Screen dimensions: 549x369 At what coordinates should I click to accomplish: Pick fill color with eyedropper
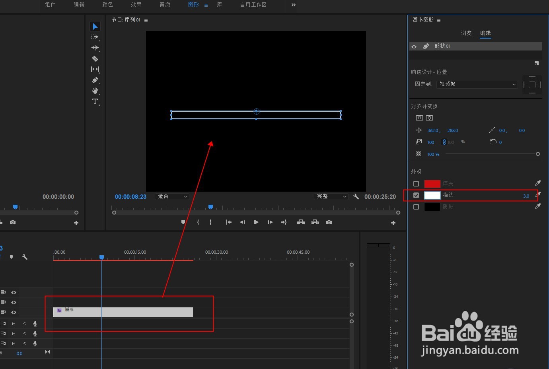[x=538, y=183]
